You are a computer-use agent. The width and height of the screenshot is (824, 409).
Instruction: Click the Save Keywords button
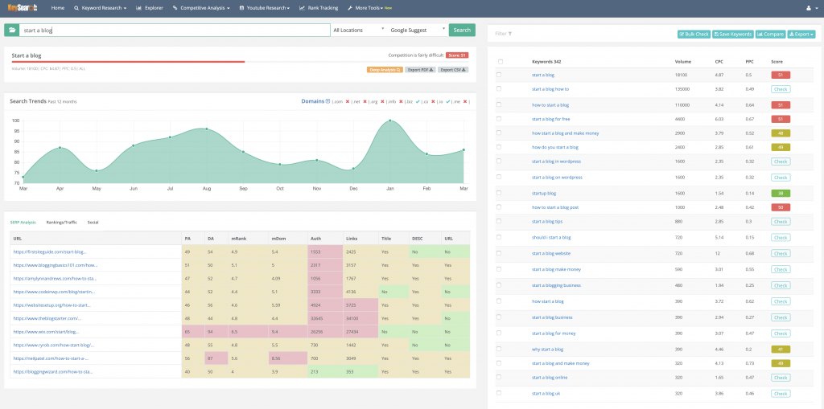pyautogui.click(x=732, y=34)
